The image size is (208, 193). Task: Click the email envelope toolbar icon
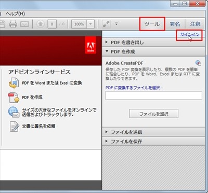[24, 24]
